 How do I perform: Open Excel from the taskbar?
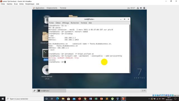(96, 99)
